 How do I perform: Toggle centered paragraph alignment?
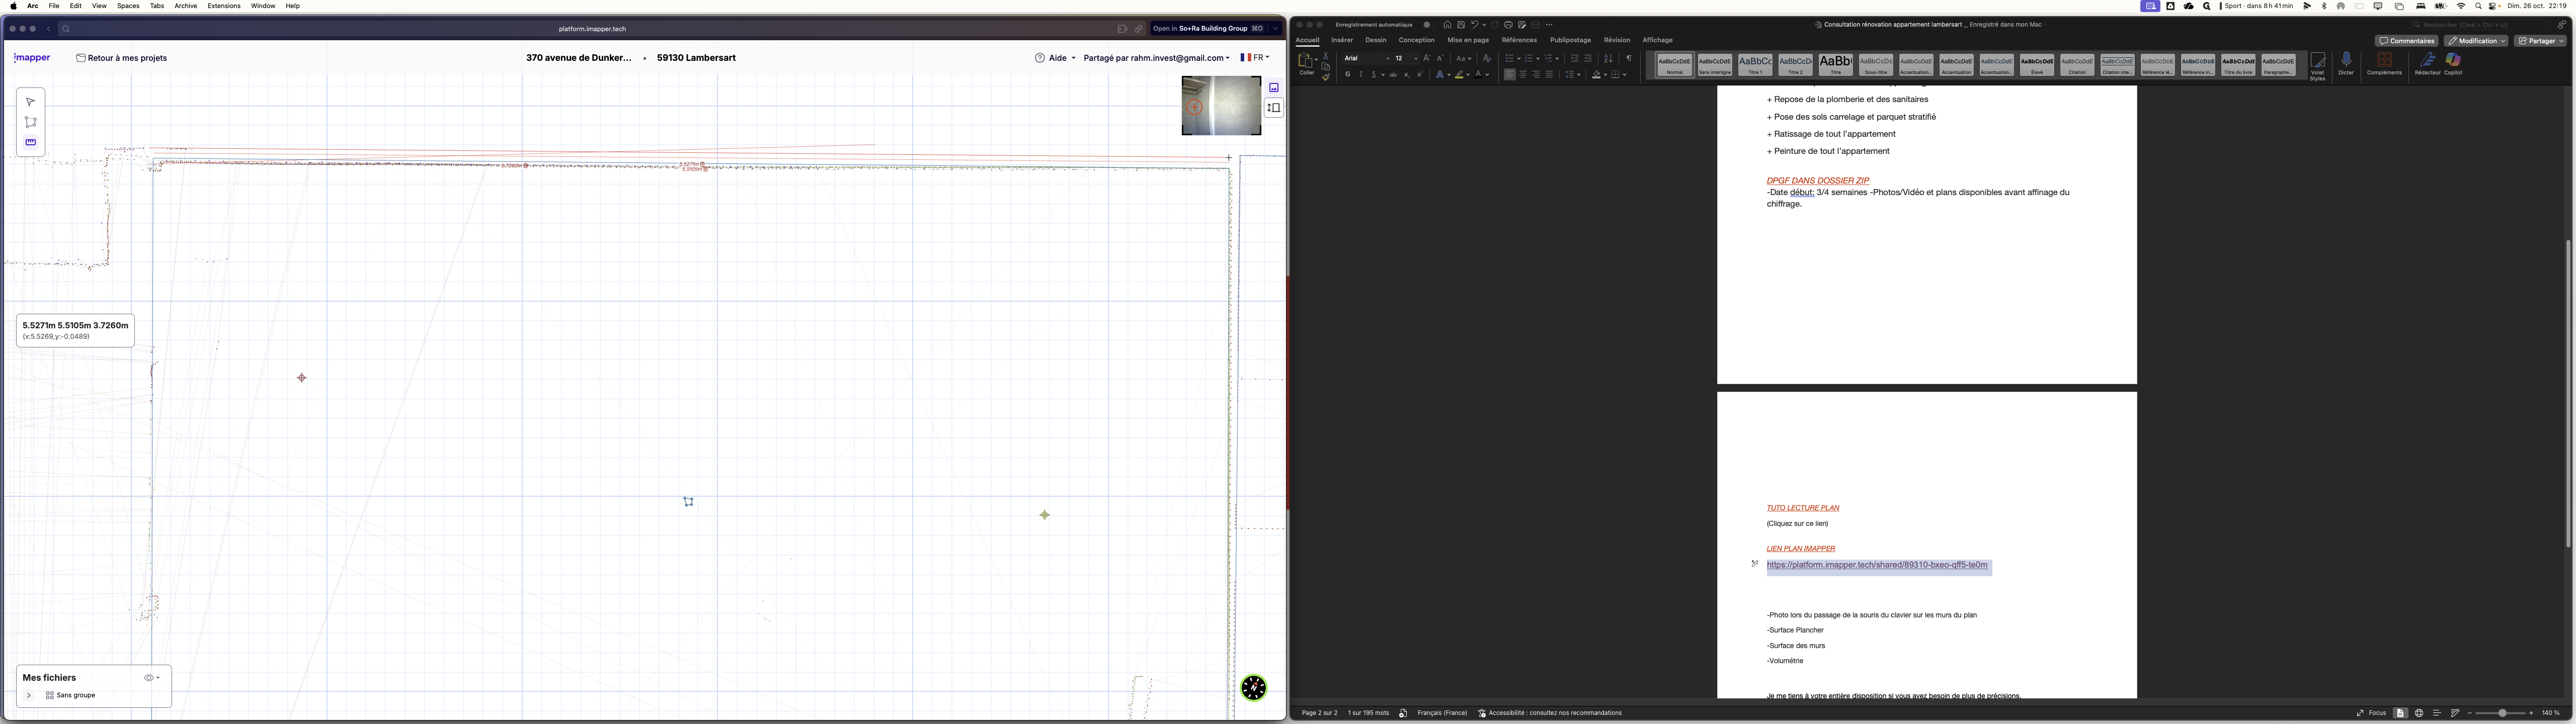[x=1523, y=74]
